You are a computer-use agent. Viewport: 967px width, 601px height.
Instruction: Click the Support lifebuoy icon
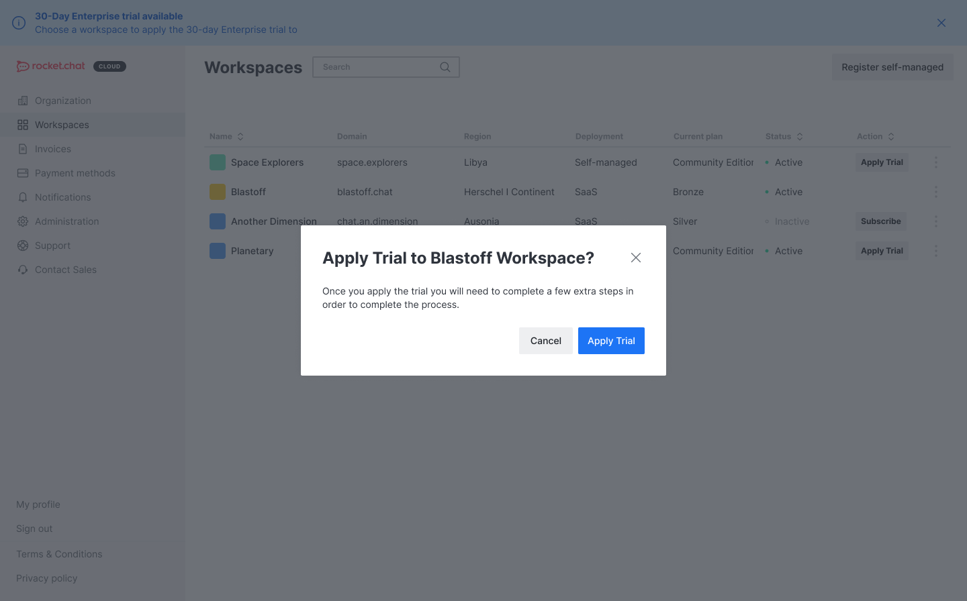coord(23,245)
